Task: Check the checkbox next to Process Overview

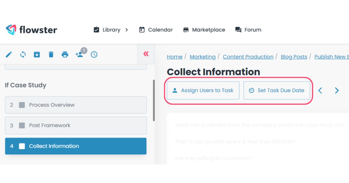Action: (x=22, y=105)
